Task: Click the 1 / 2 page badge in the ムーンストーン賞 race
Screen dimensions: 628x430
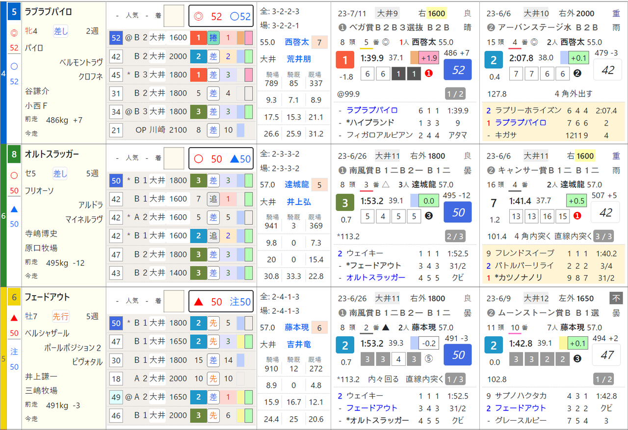Action: pyautogui.click(x=603, y=379)
